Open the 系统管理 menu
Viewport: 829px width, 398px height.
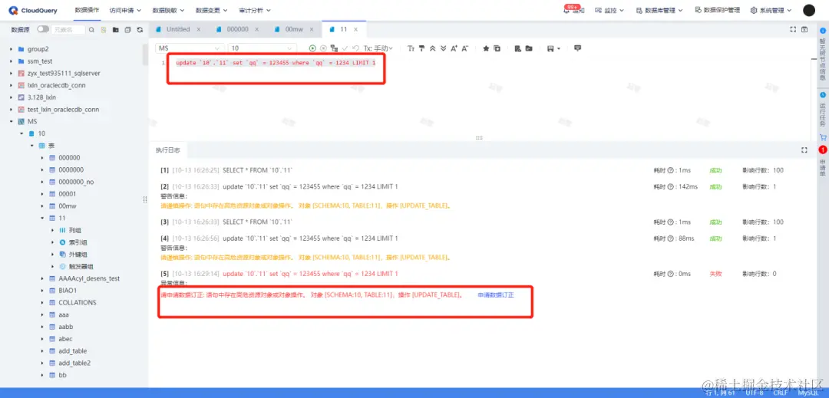pyautogui.click(x=771, y=10)
